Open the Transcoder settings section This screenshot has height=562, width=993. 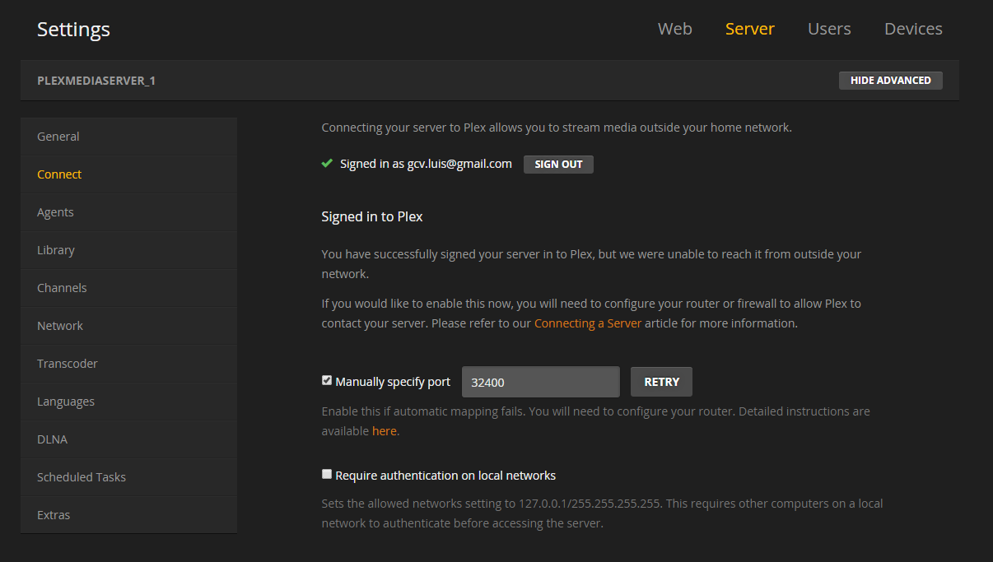(68, 364)
